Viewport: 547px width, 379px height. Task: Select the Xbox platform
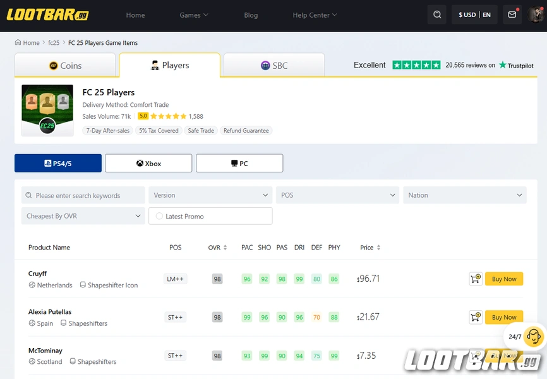pyautogui.click(x=148, y=163)
